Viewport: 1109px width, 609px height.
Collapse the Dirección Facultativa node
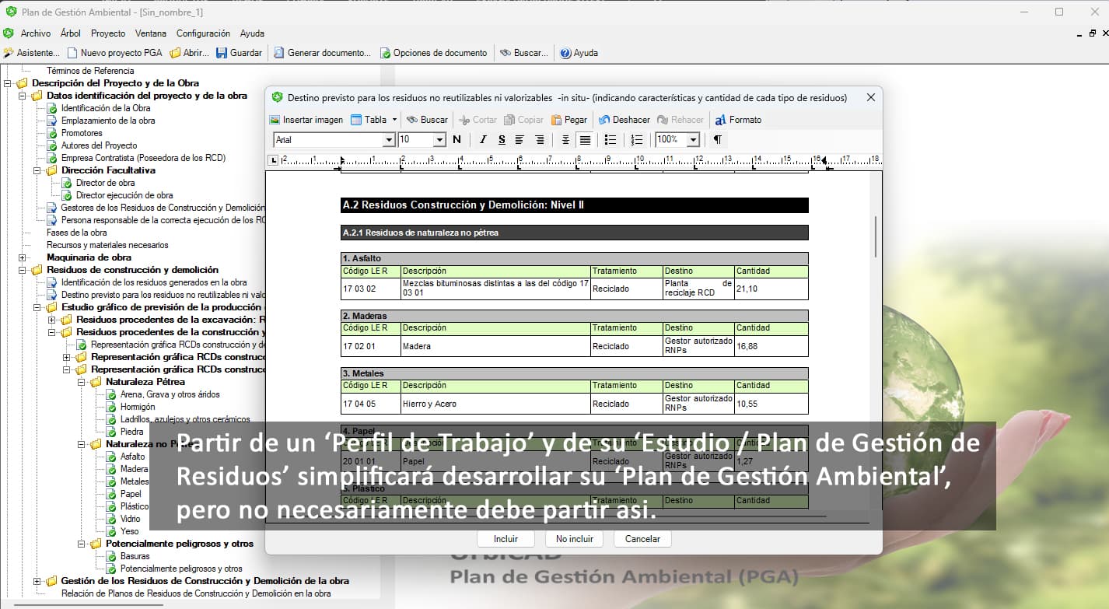click(x=37, y=170)
